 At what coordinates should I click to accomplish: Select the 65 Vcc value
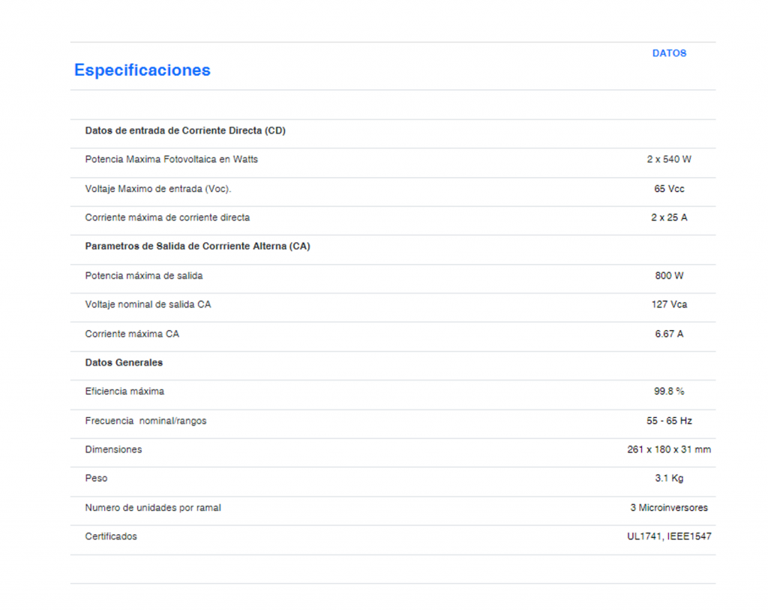point(669,189)
